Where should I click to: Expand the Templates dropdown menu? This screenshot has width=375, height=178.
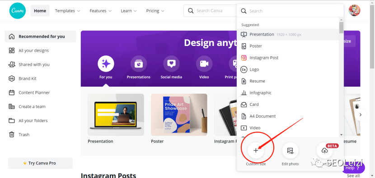pos(67,11)
